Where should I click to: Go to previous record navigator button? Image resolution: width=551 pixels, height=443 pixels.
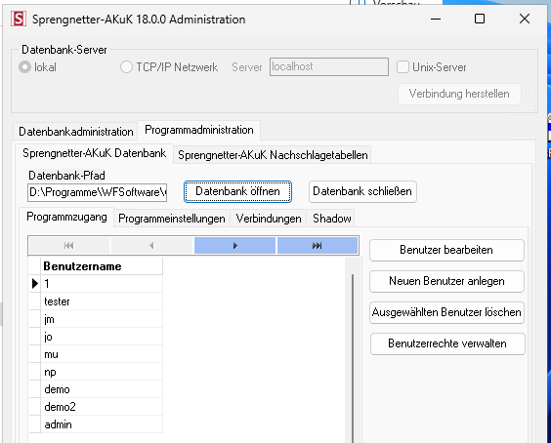(x=151, y=245)
